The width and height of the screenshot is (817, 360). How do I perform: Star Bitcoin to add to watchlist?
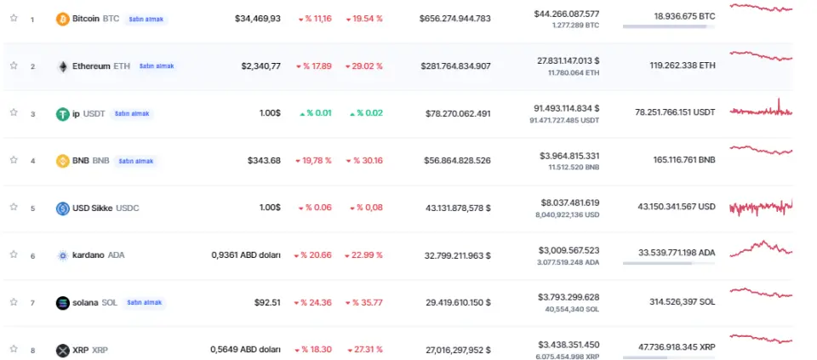[x=14, y=18]
